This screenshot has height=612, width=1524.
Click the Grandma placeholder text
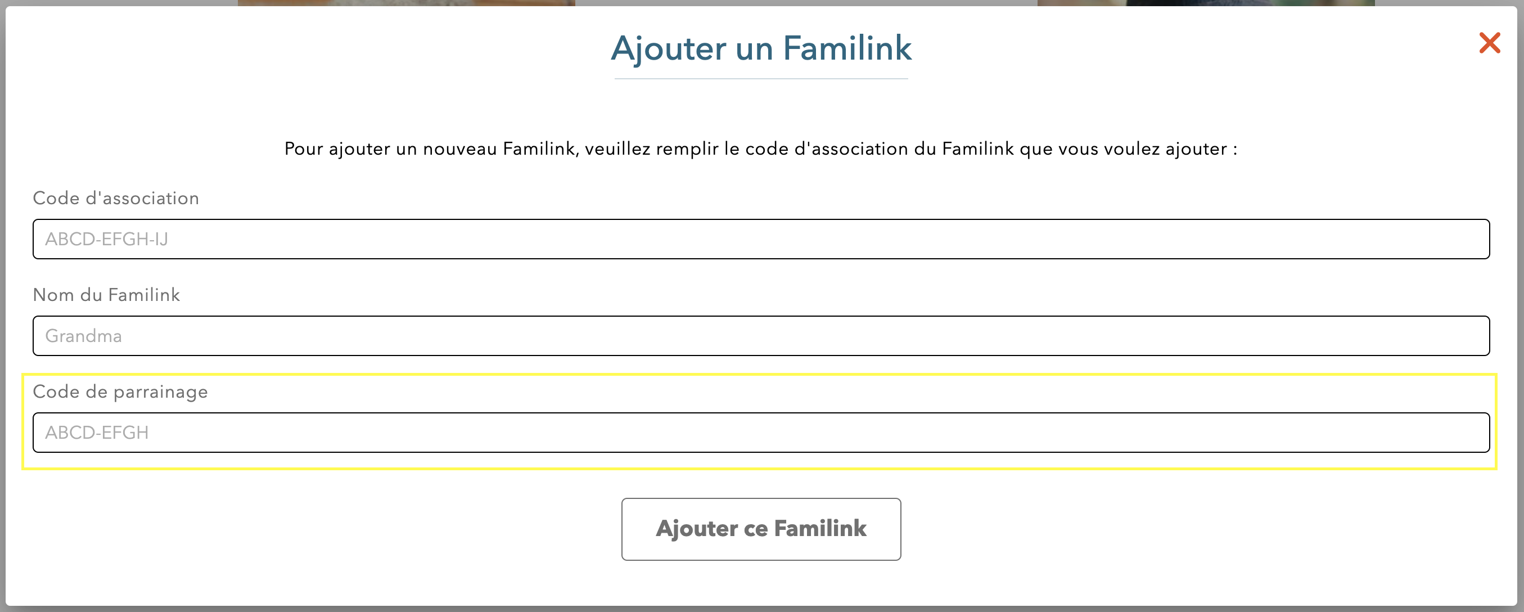pos(83,336)
